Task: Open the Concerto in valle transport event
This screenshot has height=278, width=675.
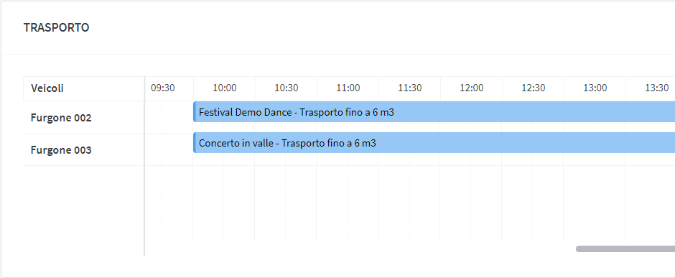Action: point(434,142)
